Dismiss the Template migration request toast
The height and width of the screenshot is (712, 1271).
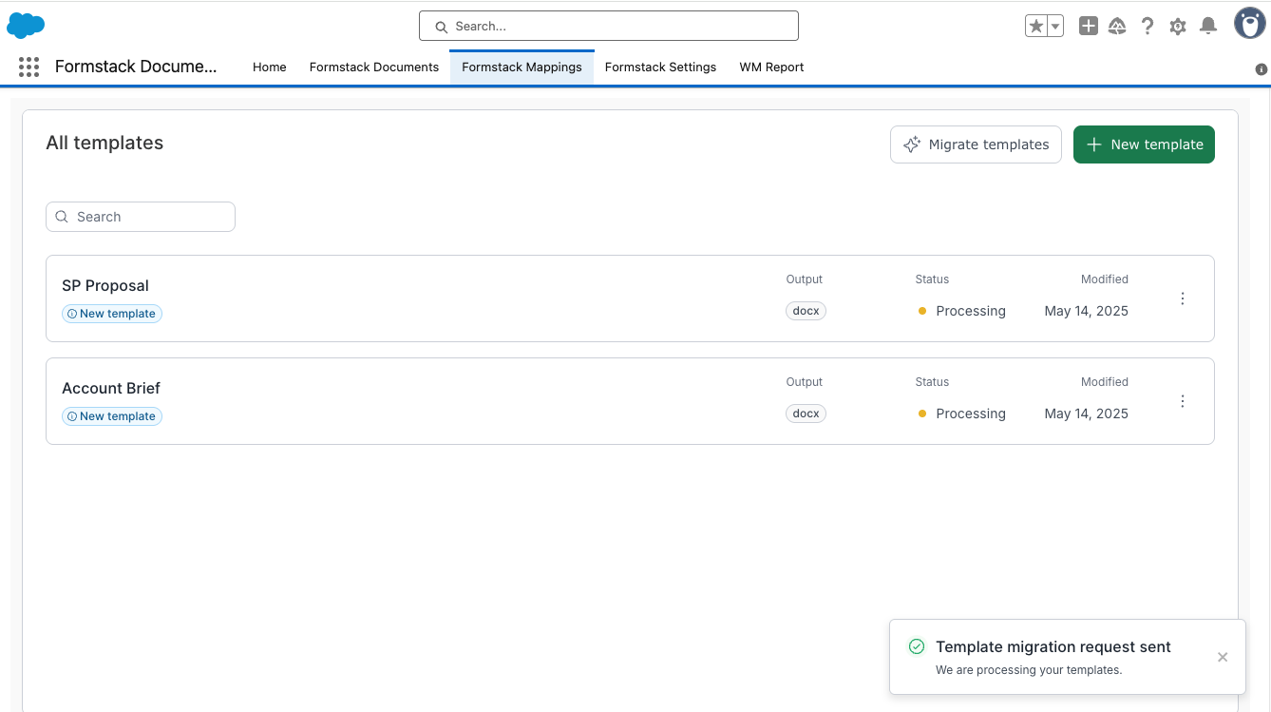(1223, 657)
